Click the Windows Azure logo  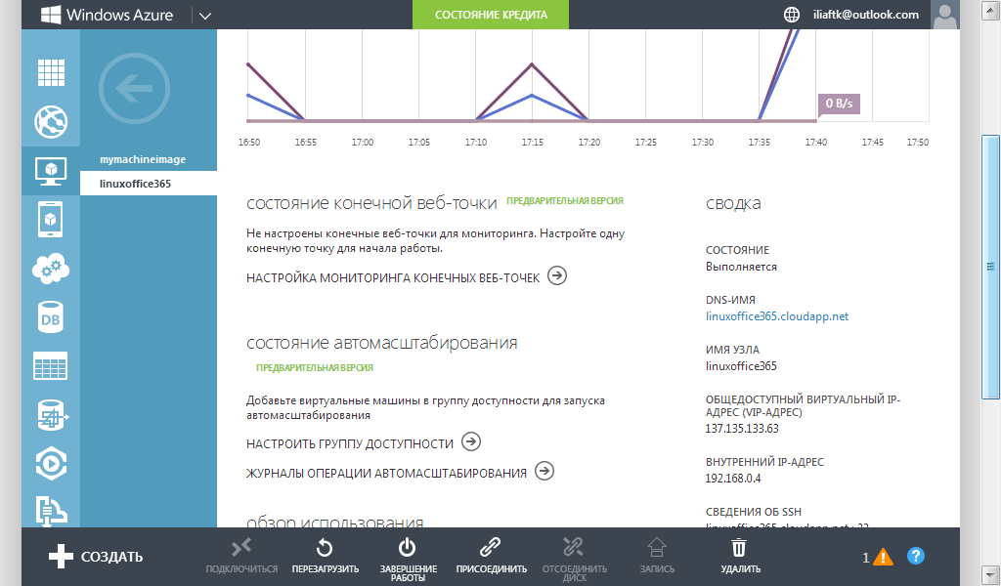pos(108,15)
